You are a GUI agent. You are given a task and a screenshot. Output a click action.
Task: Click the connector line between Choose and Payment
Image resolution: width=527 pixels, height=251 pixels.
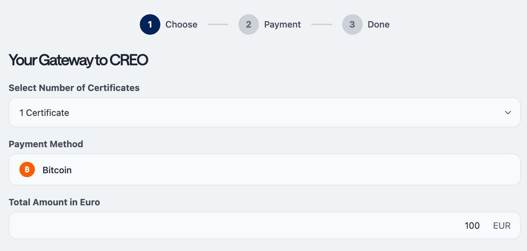[x=218, y=25]
